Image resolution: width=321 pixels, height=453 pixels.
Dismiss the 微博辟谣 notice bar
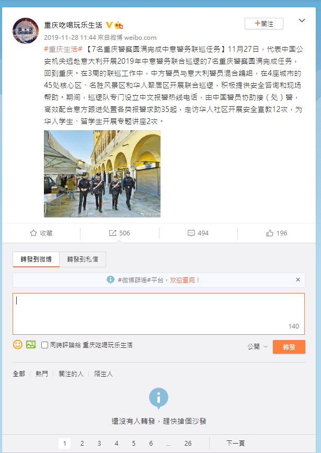[x=298, y=280]
